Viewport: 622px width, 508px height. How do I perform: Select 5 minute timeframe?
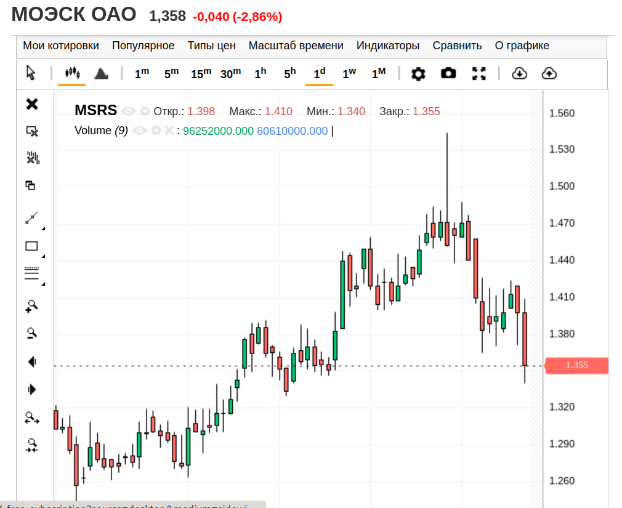171,73
